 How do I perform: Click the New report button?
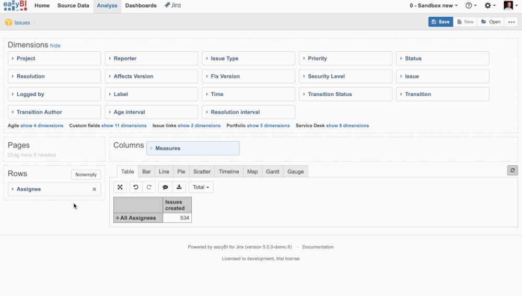(x=465, y=22)
